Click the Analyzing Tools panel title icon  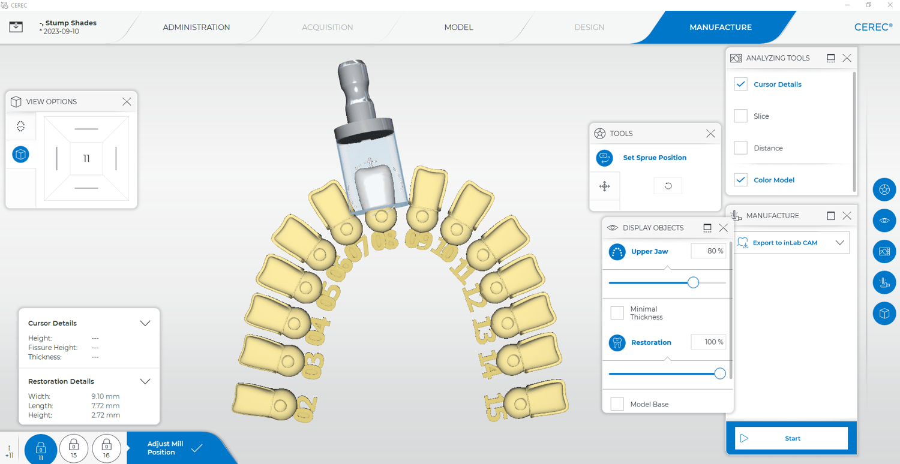point(736,58)
